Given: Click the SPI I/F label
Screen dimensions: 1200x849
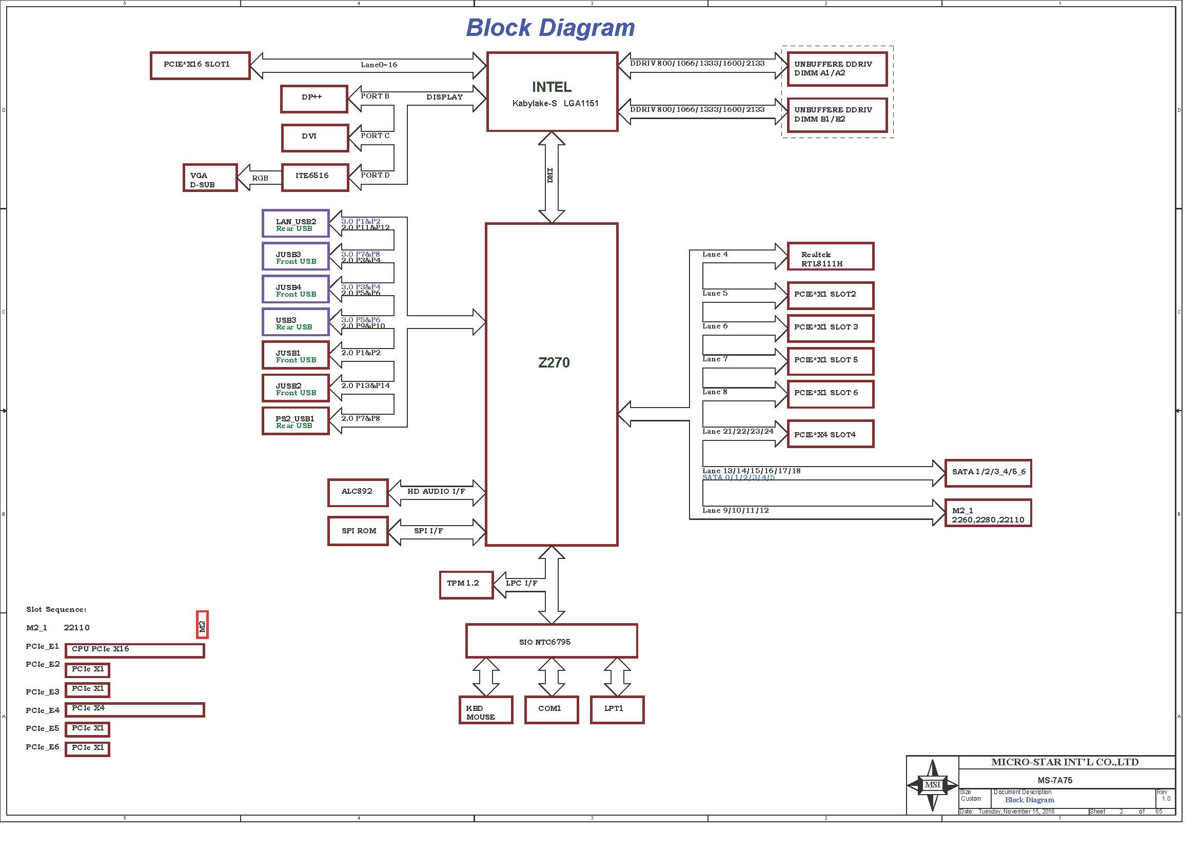Looking at the screenshot, I should [428, 531].
